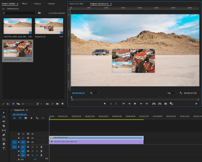Open Automate to Sequence icon
Screen dimensions: 202x162
pos(47,104)
